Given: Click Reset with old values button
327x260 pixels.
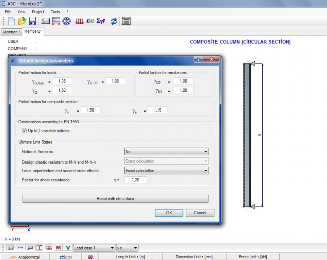Looking at the screenshot, I should 115,199.
